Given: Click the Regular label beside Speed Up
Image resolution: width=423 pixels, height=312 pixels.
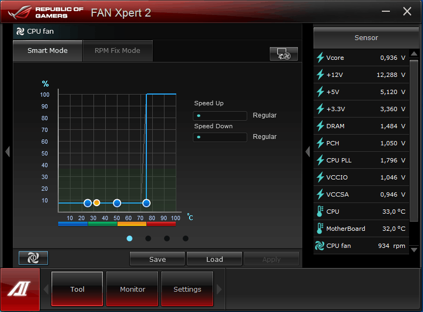Looking at the screenshot, I should (265, 115).
